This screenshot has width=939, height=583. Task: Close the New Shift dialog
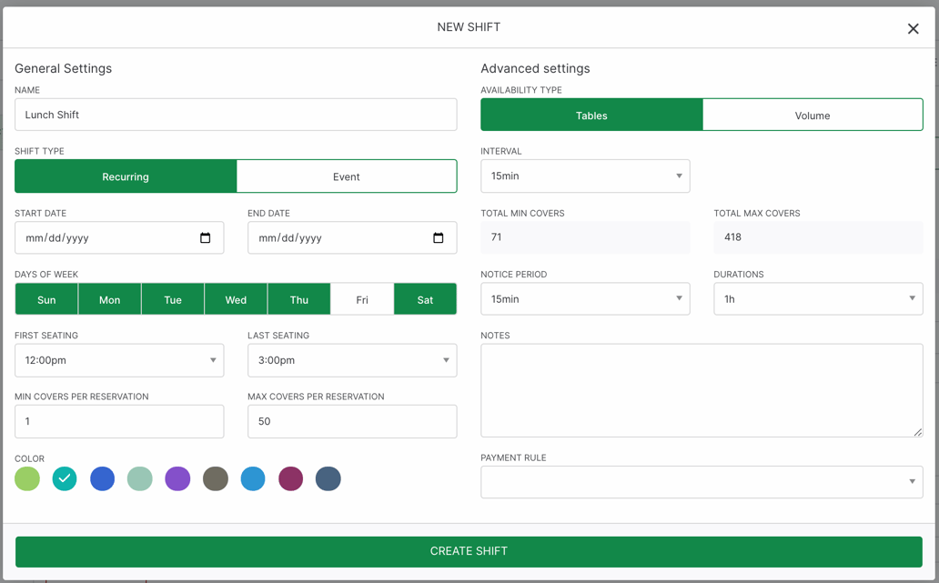pyautogui.click(x=913, y=29)
